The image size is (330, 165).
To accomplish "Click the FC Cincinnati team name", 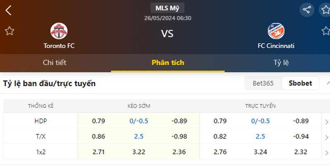I will pyautogui.click(x=276, y=46).
